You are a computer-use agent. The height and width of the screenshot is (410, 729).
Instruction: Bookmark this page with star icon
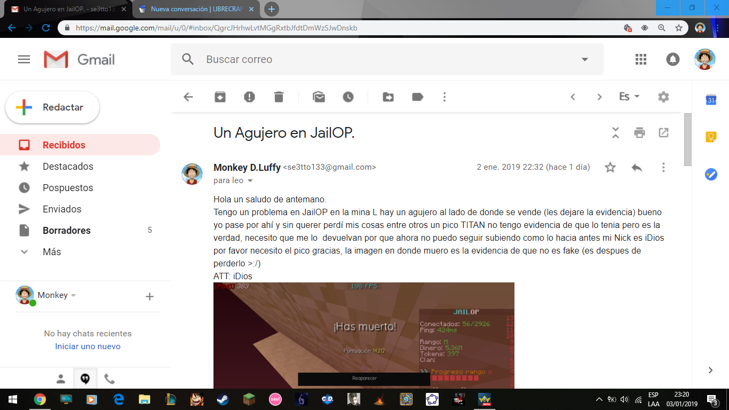coord(679,28)
